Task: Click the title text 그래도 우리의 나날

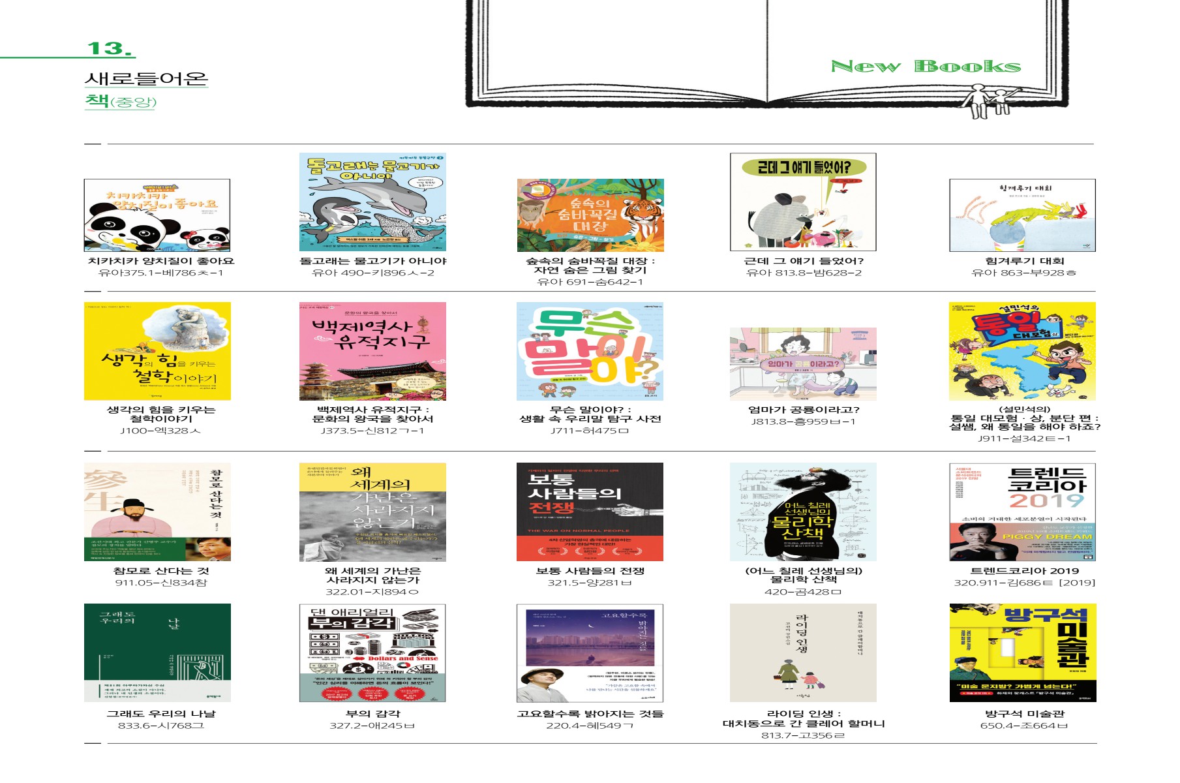Action: 160,714
